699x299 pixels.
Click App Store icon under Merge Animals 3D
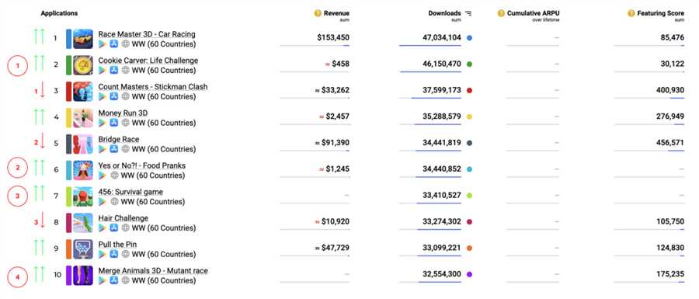(x=114, y=280)
